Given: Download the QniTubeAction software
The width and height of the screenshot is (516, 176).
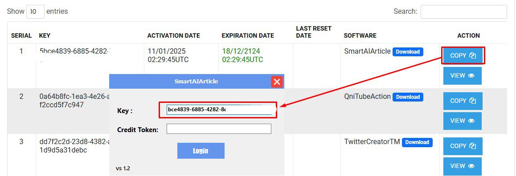Looking at the screenshot, I should 408,97.
